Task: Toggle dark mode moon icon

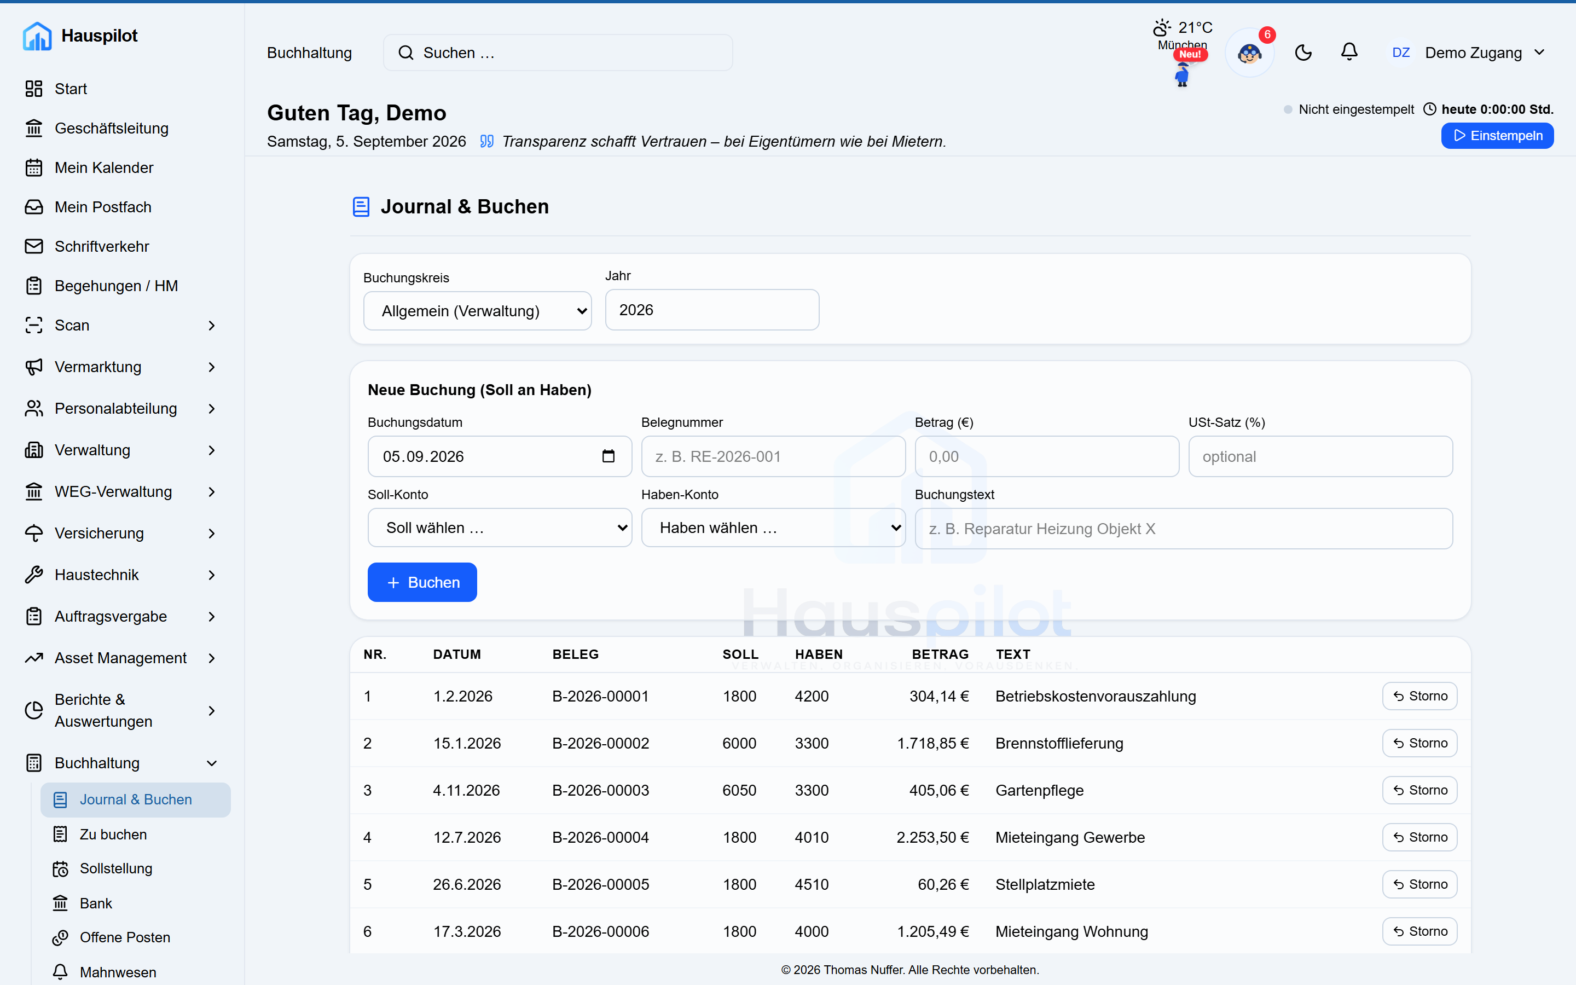Action: (1303, 53)
